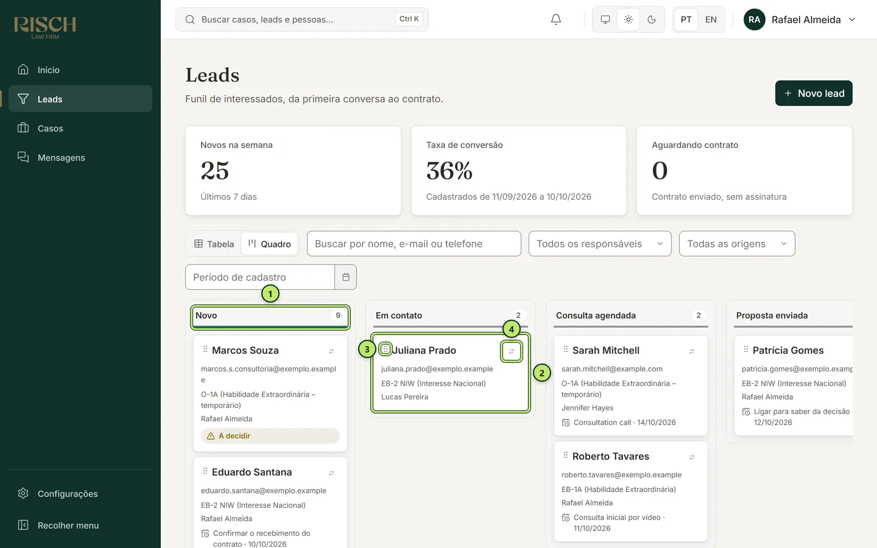Focus the global search casos, leads e pessoas field
Screen dimensions: 877x548
click(302, 19)
